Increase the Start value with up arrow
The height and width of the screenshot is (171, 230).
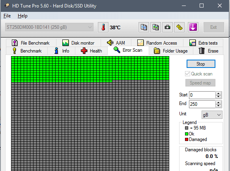(219, 93)
